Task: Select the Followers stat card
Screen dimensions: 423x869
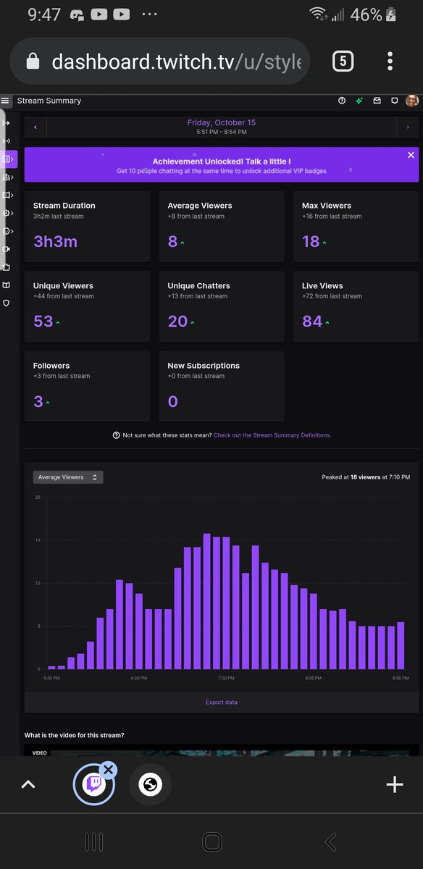Action: [87, 386]
